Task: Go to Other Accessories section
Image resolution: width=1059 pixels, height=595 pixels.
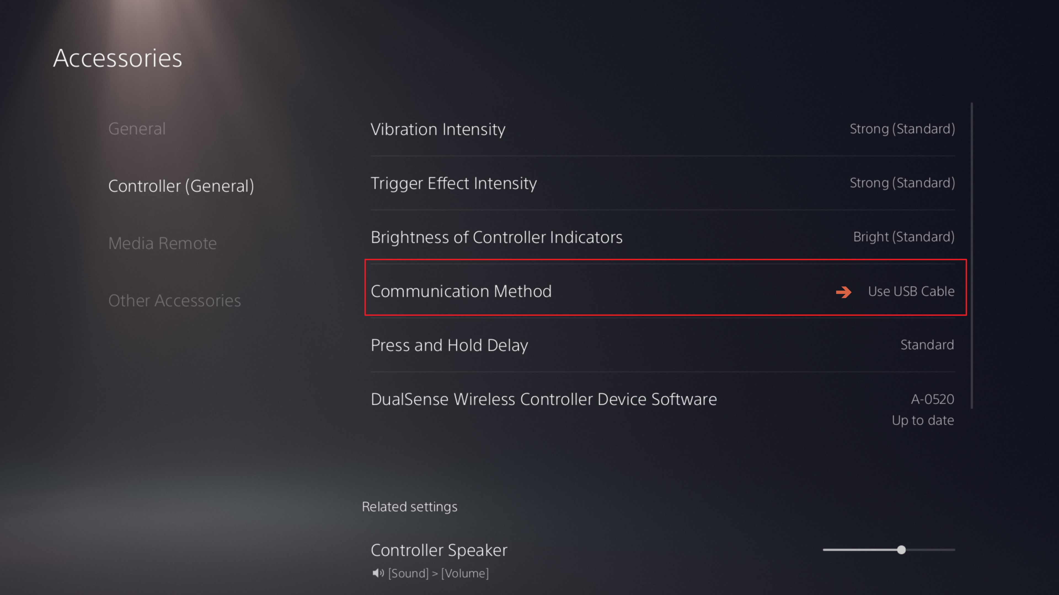Action: tap(174, 301)
